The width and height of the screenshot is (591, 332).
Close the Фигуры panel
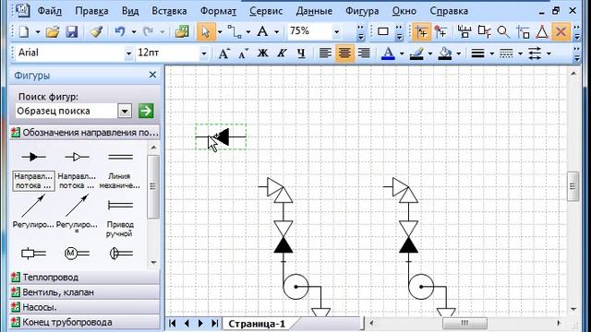tap(152, 75)
